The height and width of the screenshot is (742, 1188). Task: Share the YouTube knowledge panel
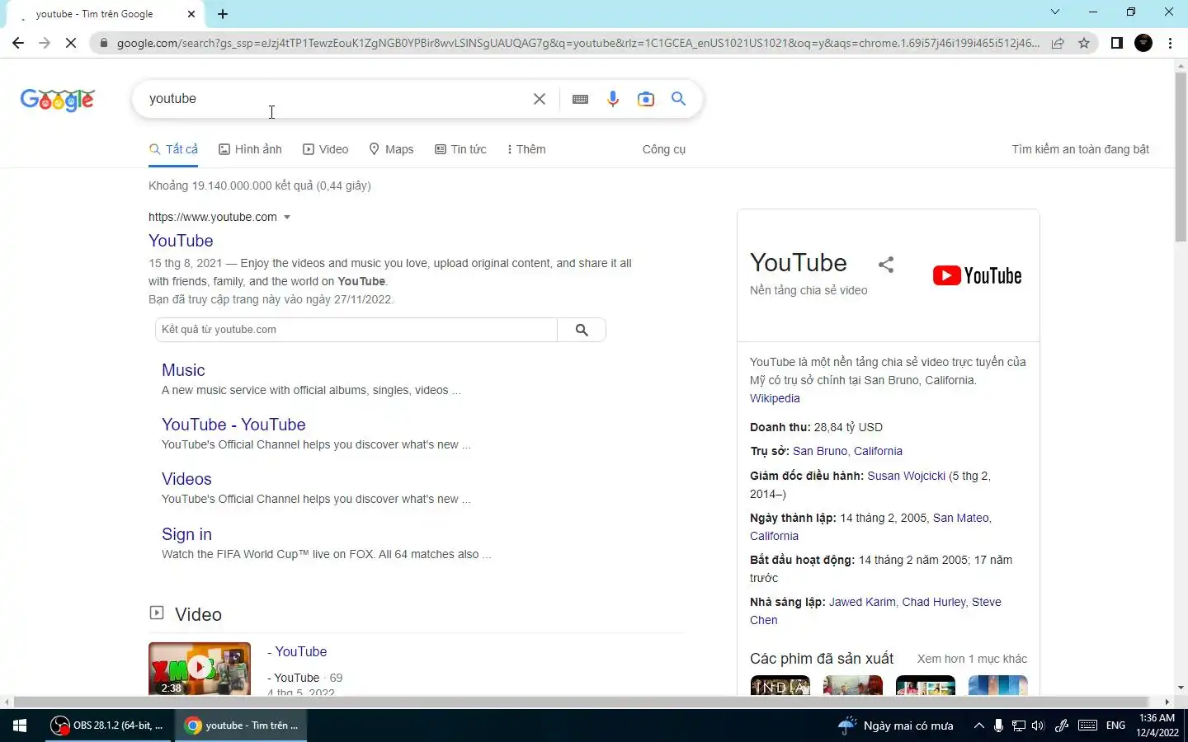point(886,265)
